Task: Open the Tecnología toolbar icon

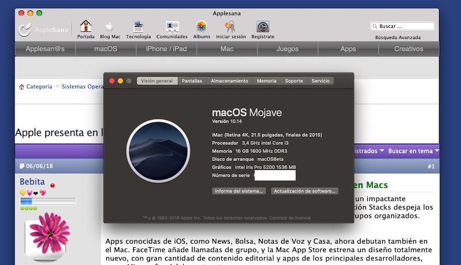Action: 138,26
